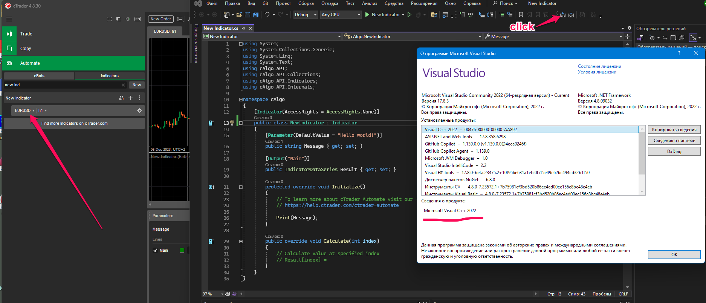Click the Open File folder icon
The width and height of the screenshot is (706, 303).
[239, 15]
